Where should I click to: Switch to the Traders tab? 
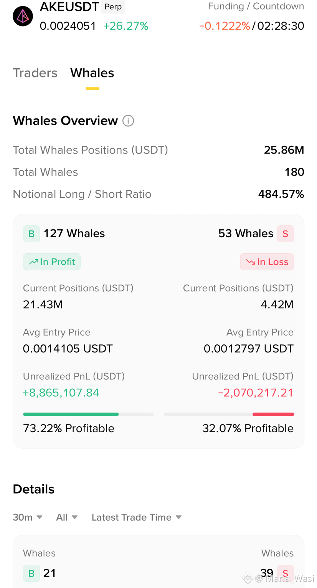click(x=35, y=73)
